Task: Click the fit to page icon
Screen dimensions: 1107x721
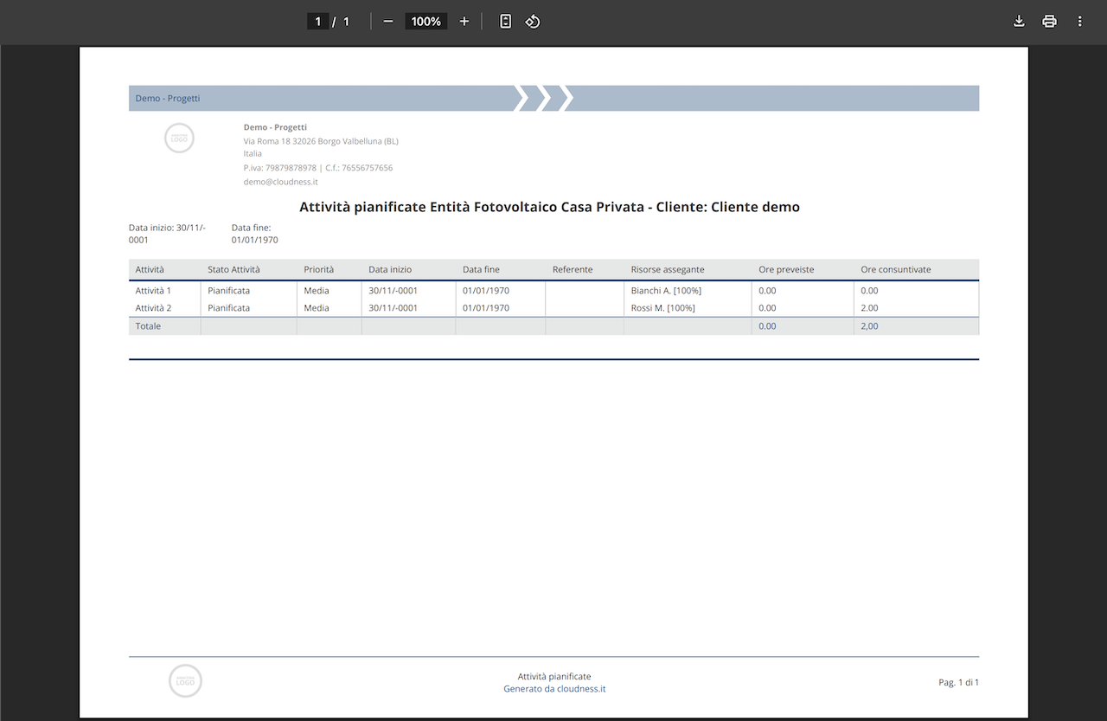Action: [x=506, y=21]
